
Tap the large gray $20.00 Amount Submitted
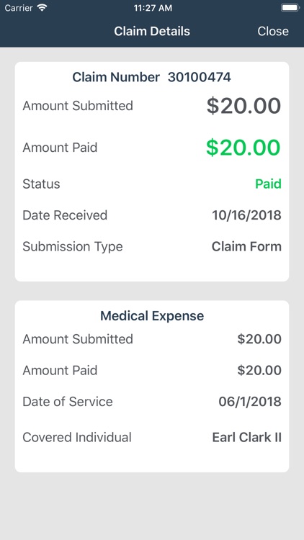[x=243, y=106]
